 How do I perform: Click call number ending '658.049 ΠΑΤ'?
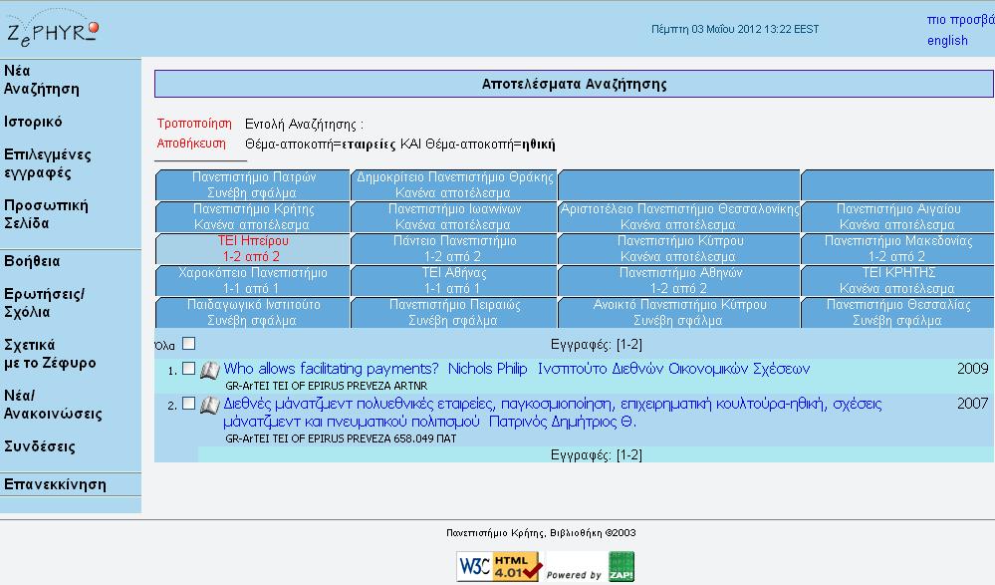pos(341,439)
